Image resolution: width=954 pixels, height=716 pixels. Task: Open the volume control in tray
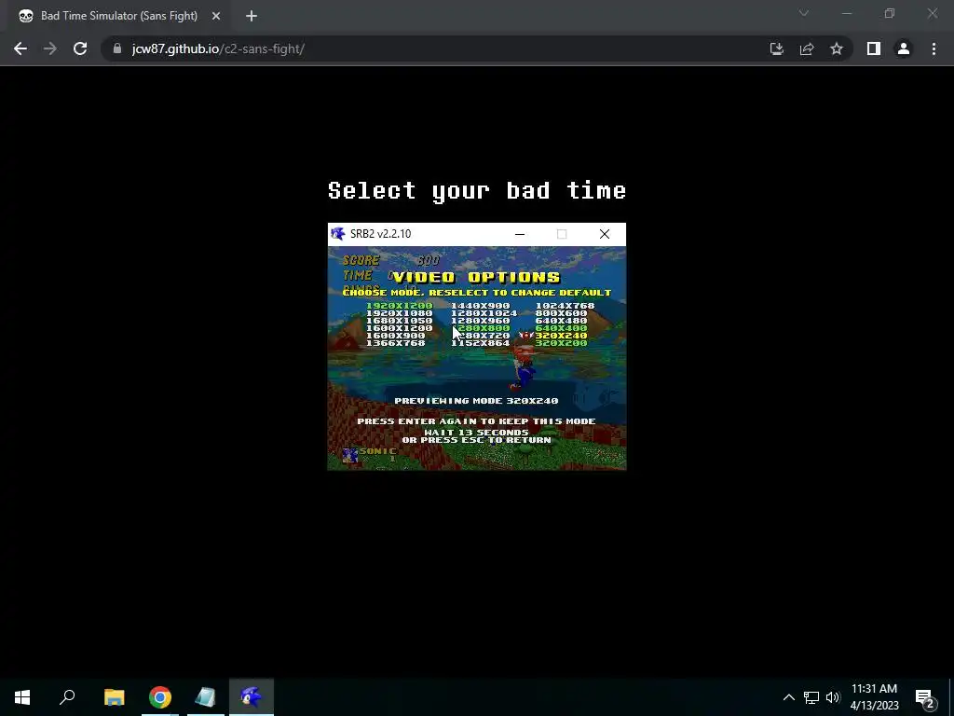click(832, 697)
